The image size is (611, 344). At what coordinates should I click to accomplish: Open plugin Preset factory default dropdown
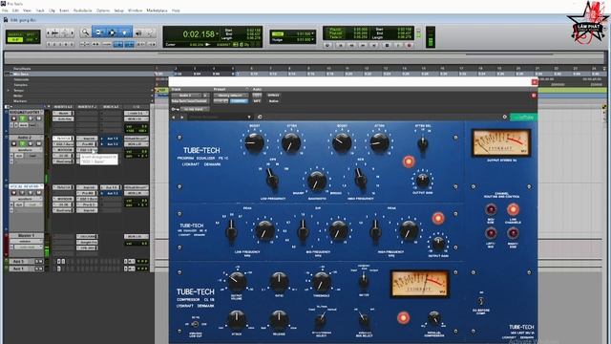click(231, 96)
